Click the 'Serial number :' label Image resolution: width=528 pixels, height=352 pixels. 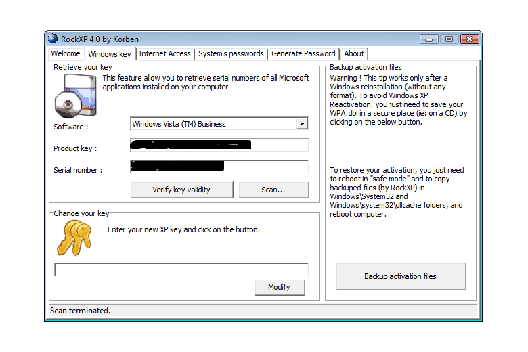click(x=78, y=170)
